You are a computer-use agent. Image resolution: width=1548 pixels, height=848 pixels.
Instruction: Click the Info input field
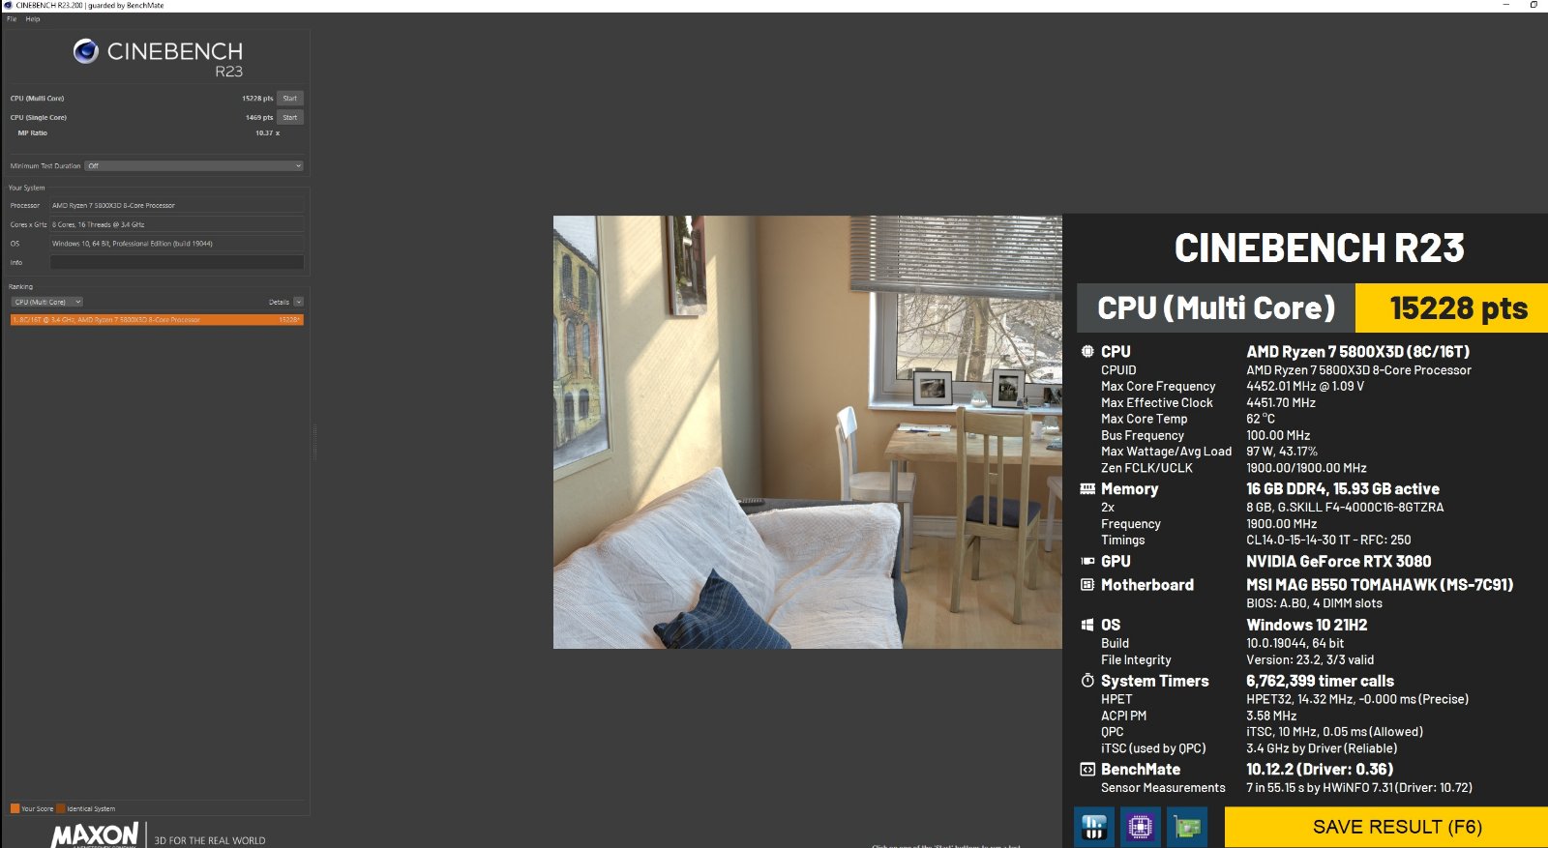click(177, 262)
